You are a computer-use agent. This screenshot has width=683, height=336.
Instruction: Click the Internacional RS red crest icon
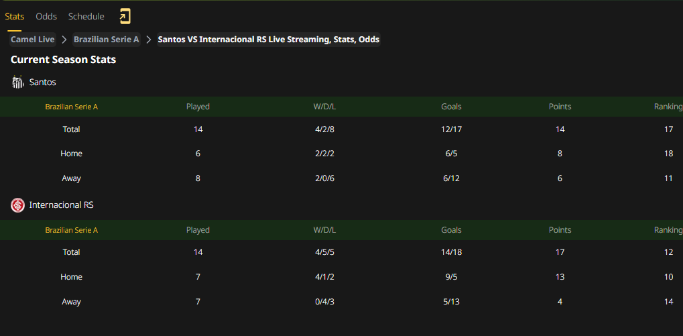[x=18, y=205]
